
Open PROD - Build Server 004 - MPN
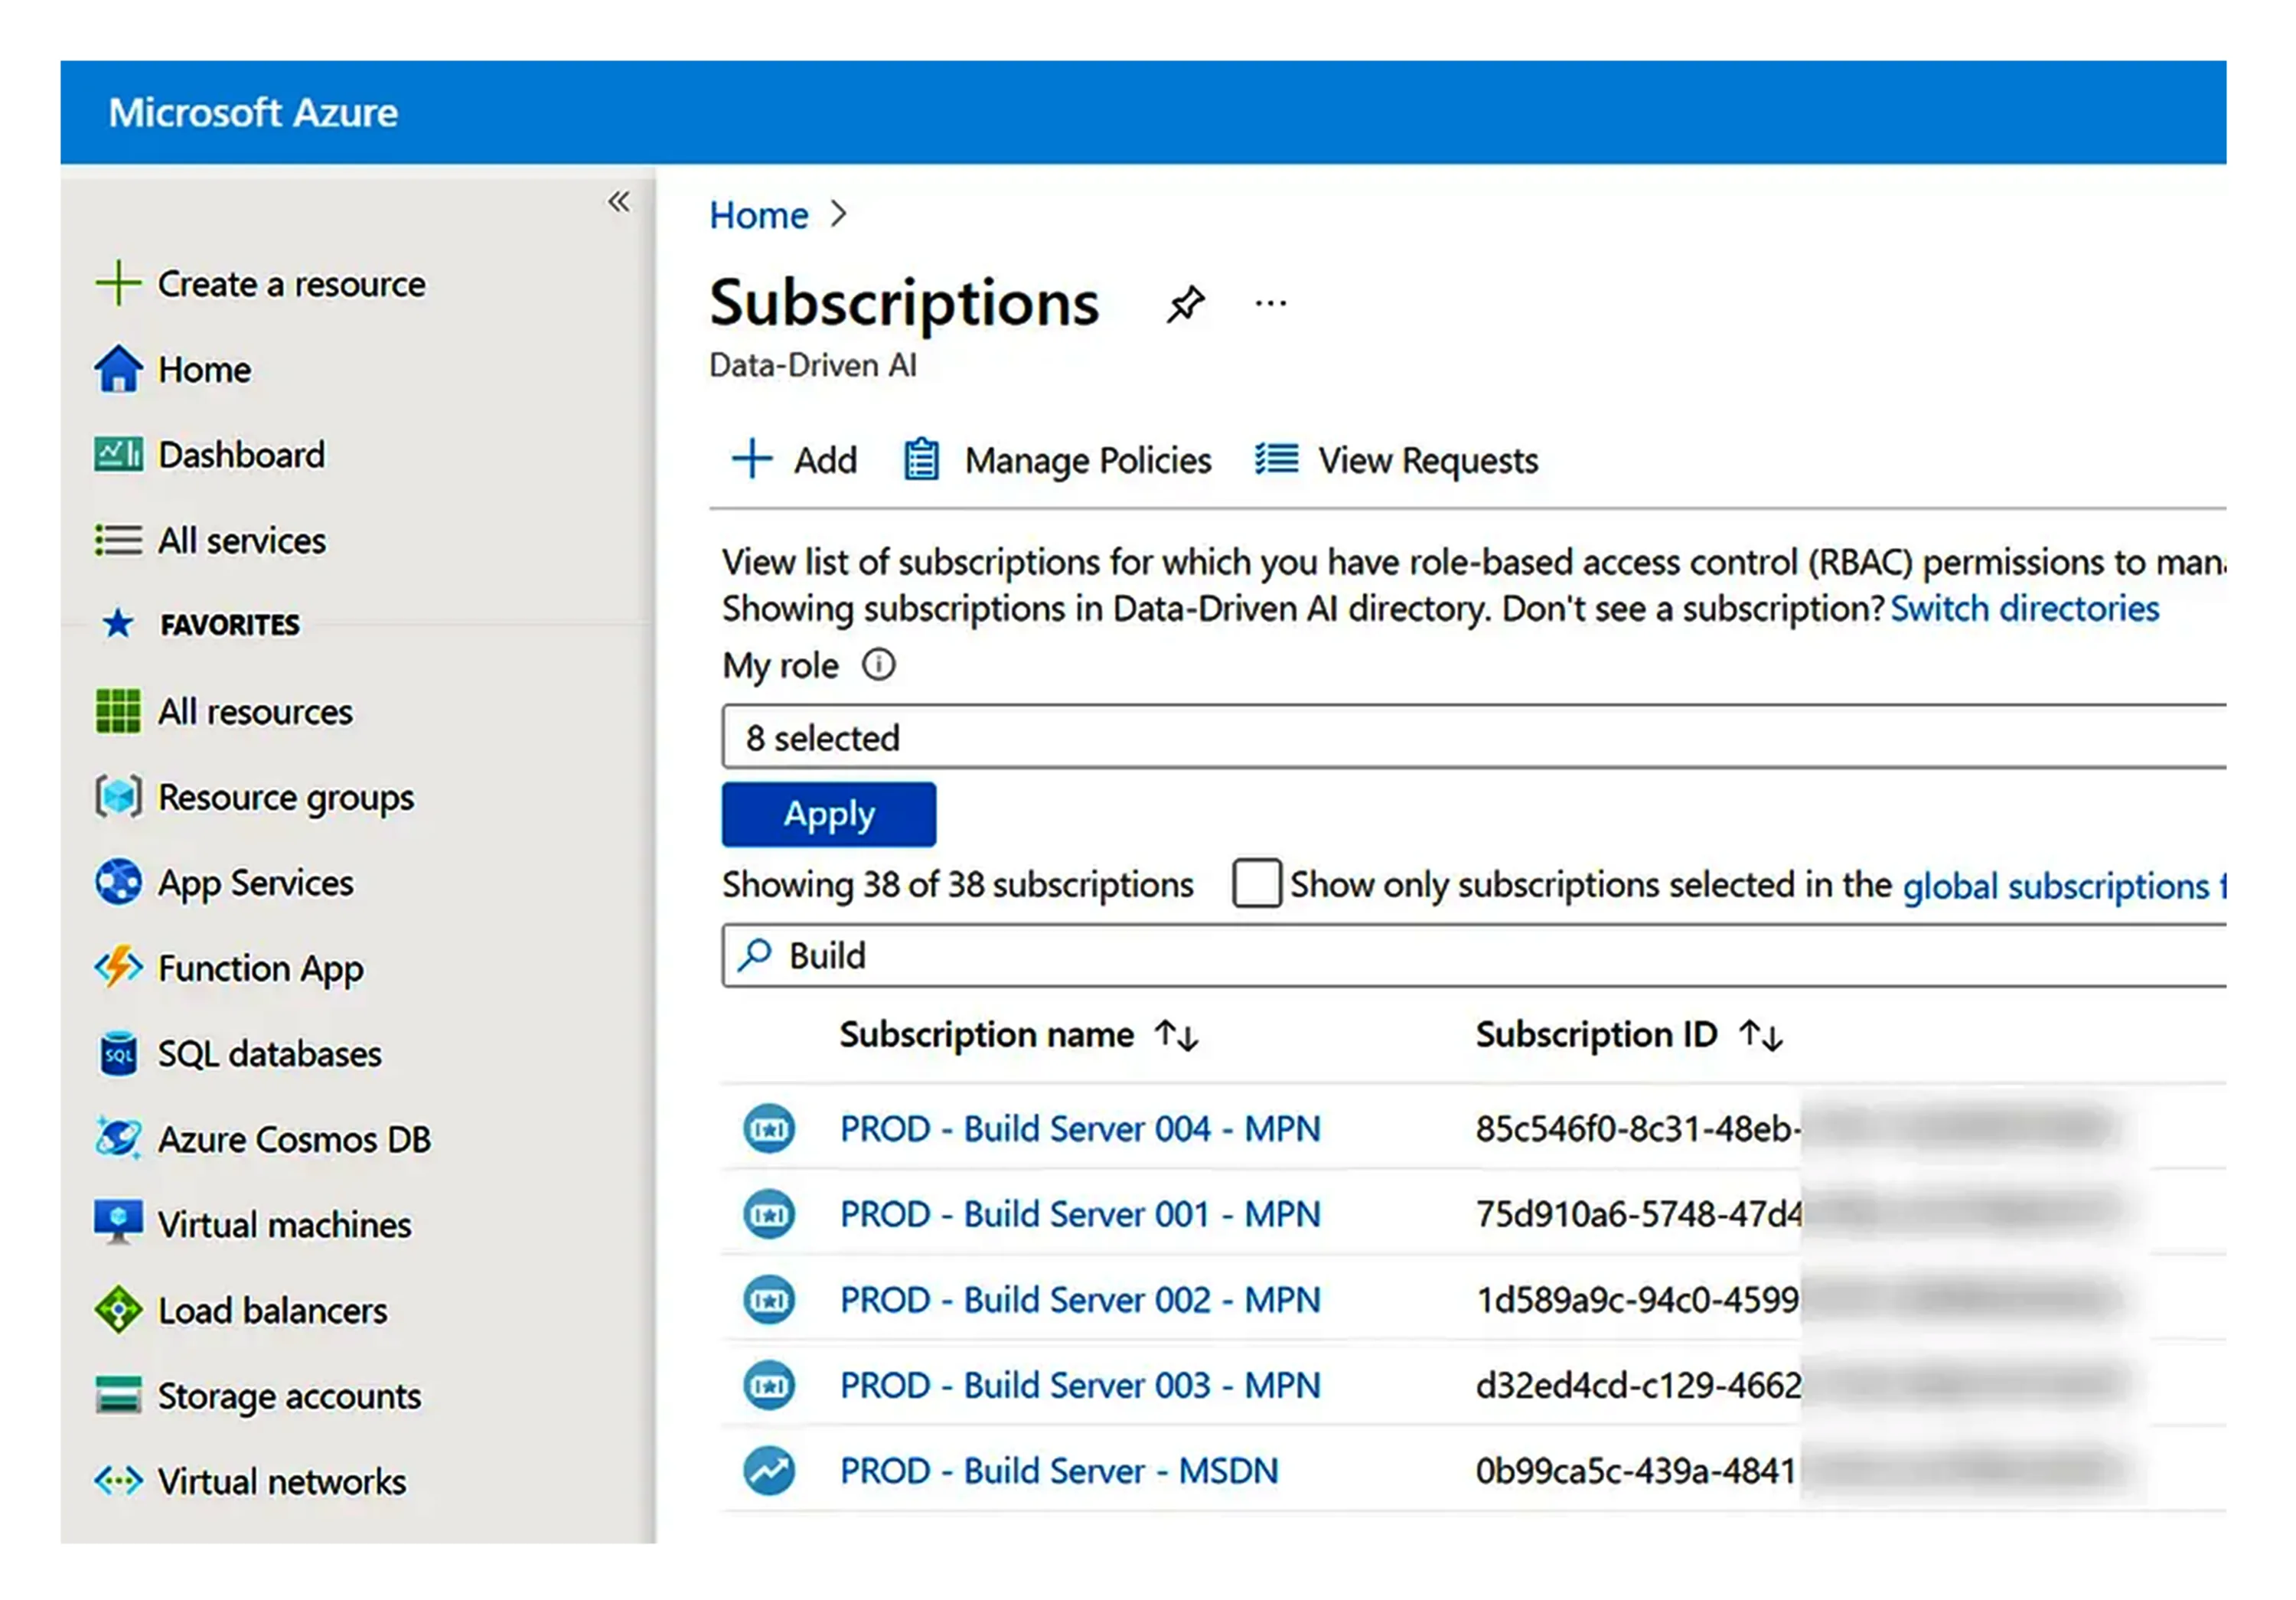pos(1080,1129)
